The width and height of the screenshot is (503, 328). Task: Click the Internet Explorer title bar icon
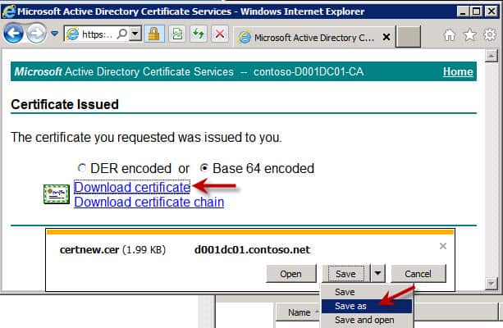[x=9, y=11]
